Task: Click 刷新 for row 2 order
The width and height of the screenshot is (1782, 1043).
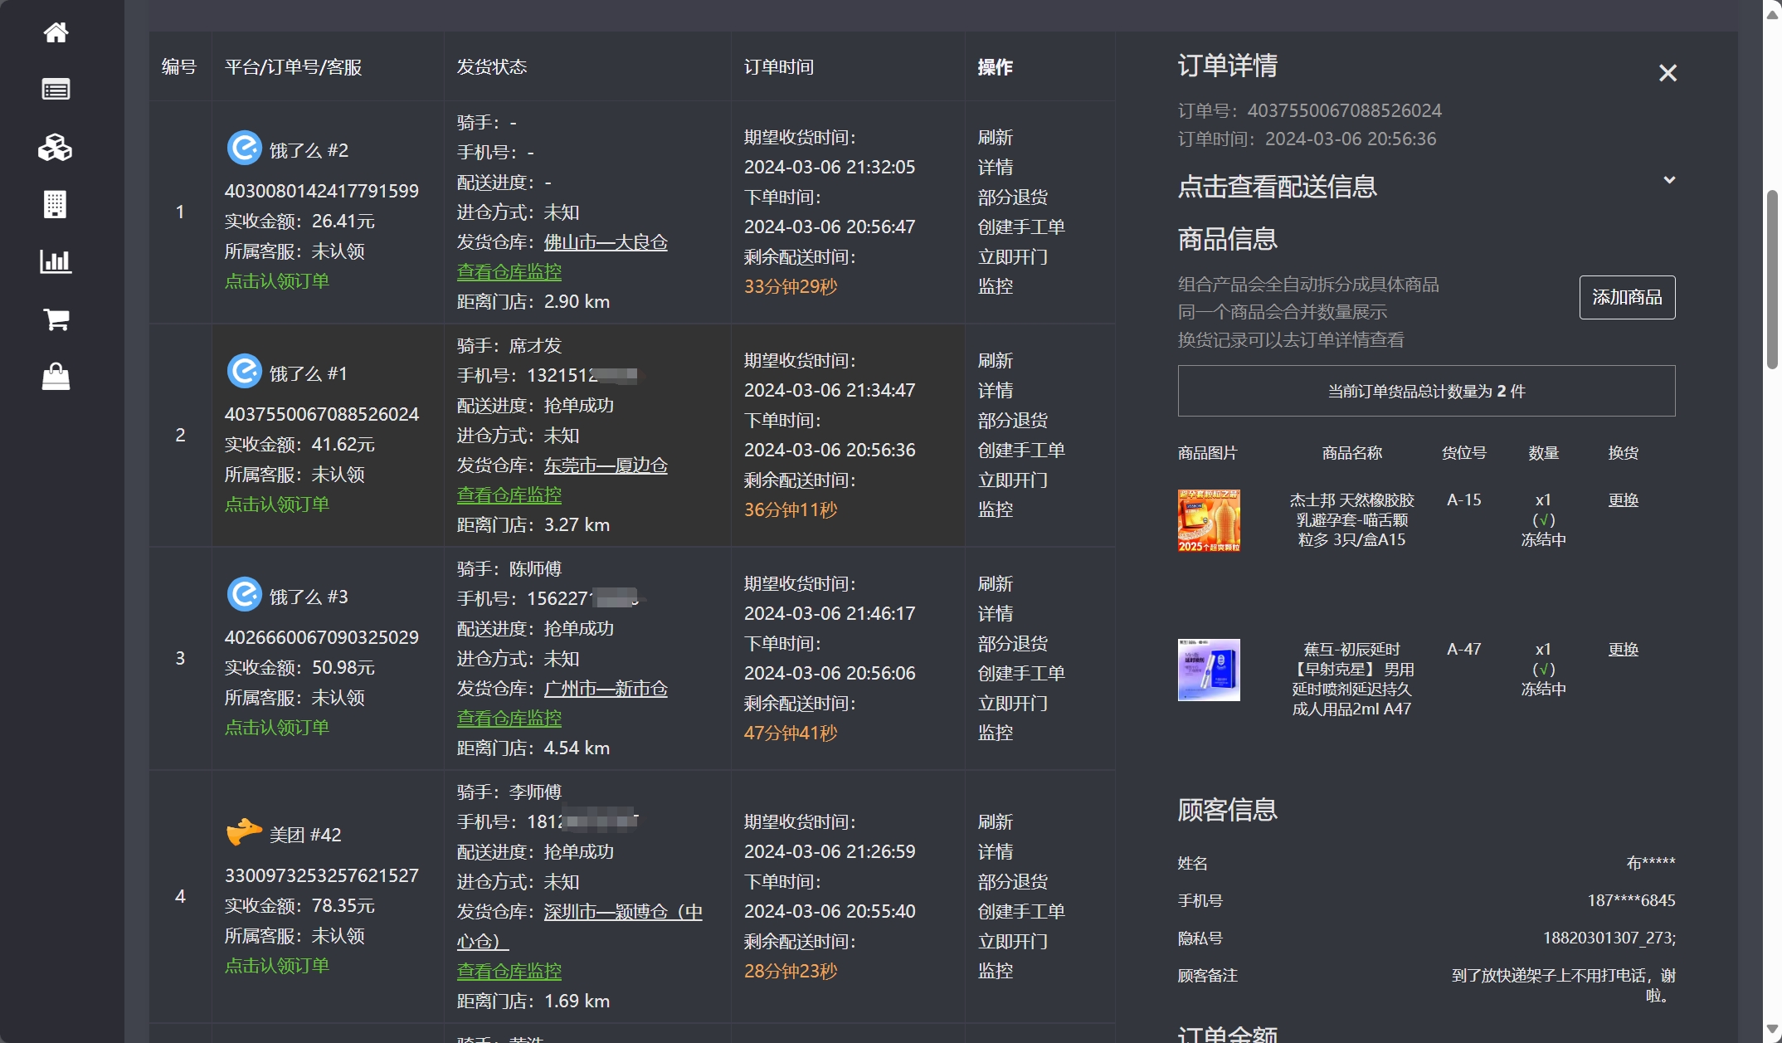Action: point(996,361)
